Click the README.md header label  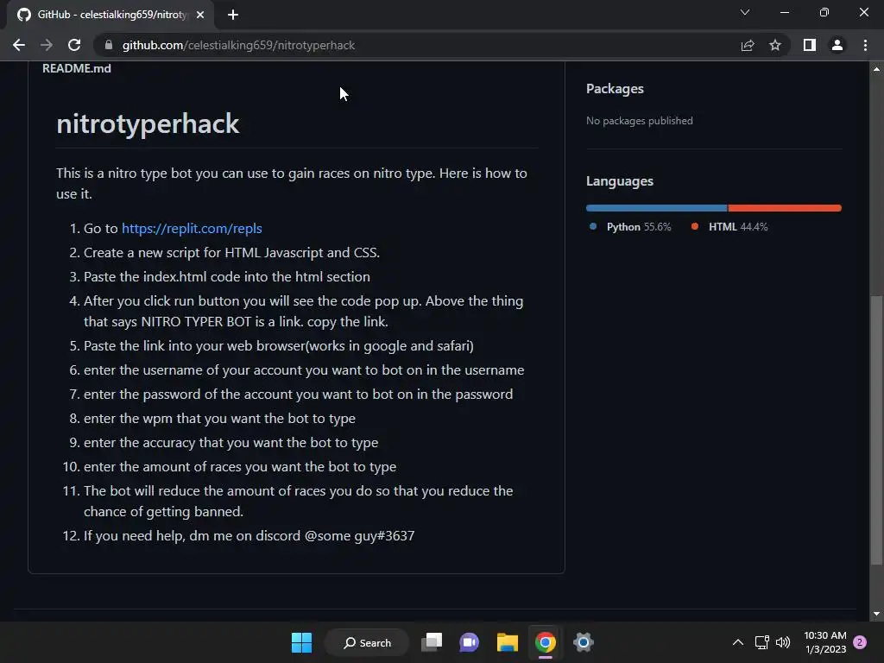click(77, 68)
